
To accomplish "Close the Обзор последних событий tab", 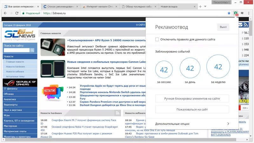I will coord(155,6).
